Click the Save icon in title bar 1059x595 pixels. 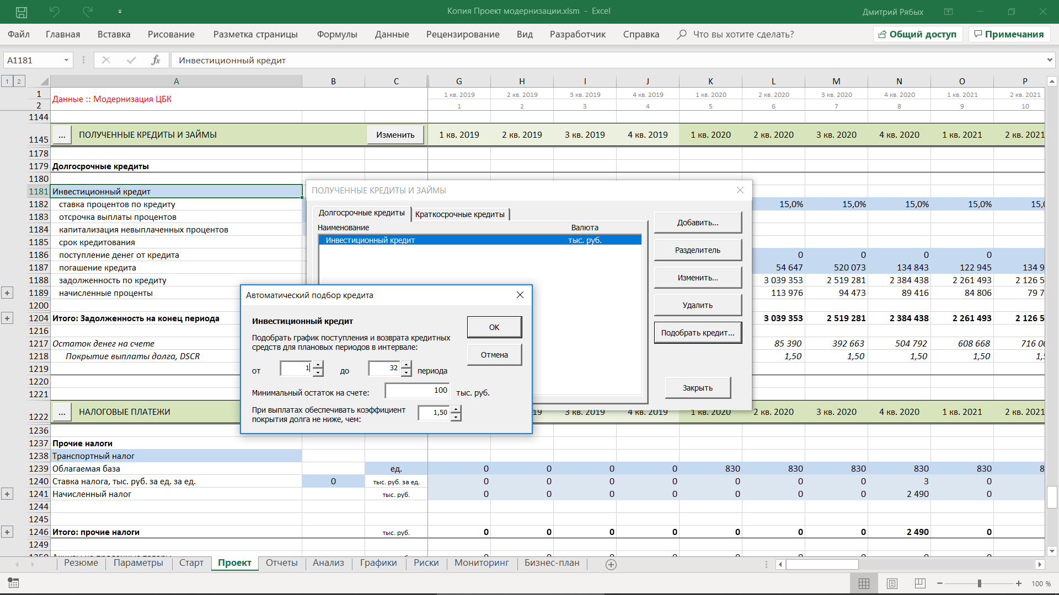pyautogui.click(x=21, y=12)
